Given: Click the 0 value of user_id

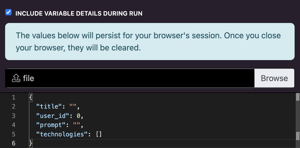Looking at the screenshot, I should (78, 116).
